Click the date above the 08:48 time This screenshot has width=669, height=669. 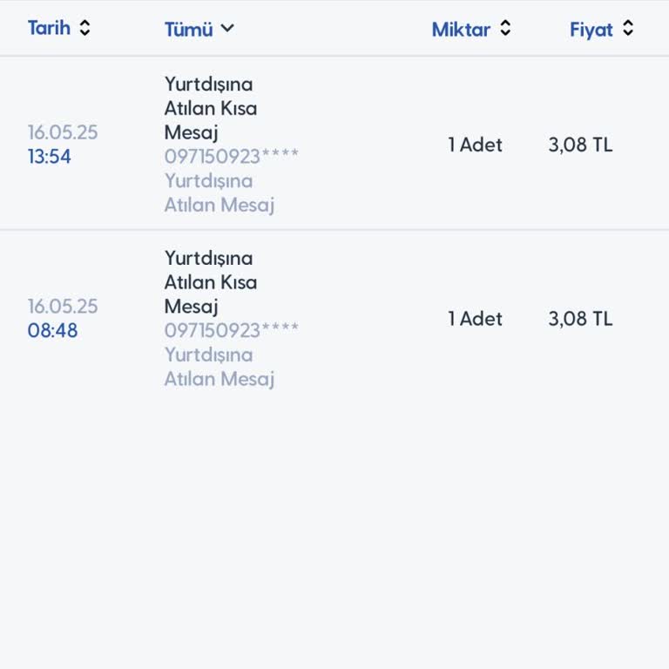point(63,307)
